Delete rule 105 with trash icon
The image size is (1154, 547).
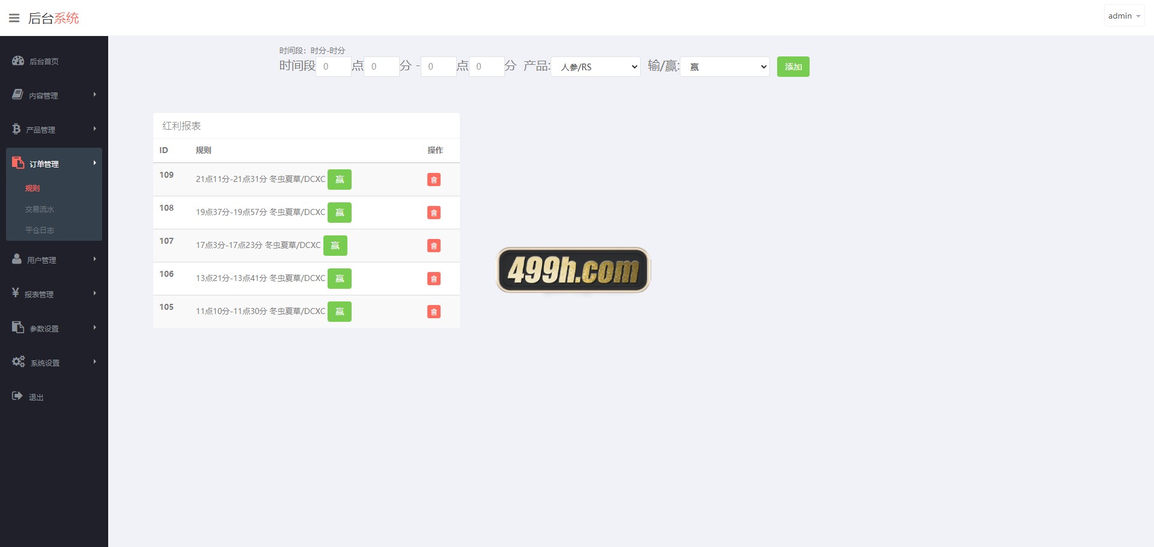pos(434,312)
